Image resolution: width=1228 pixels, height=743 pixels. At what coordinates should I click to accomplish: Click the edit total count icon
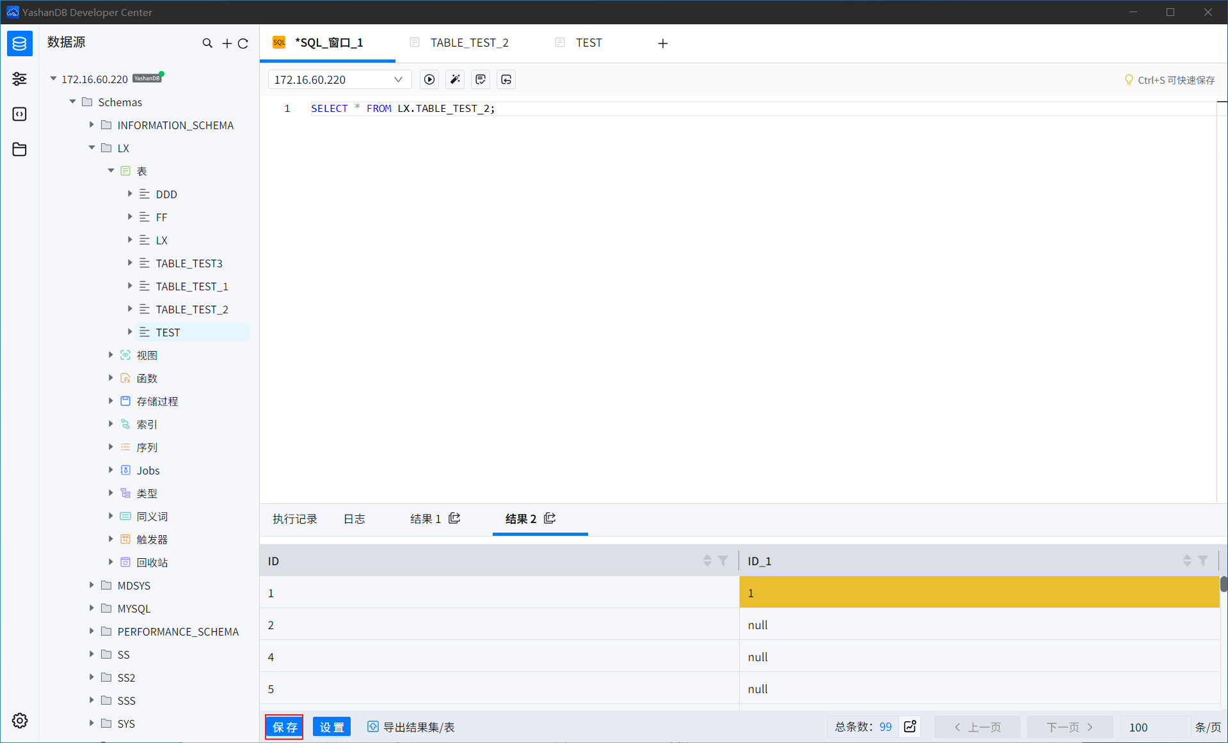(x=910, y=726)
